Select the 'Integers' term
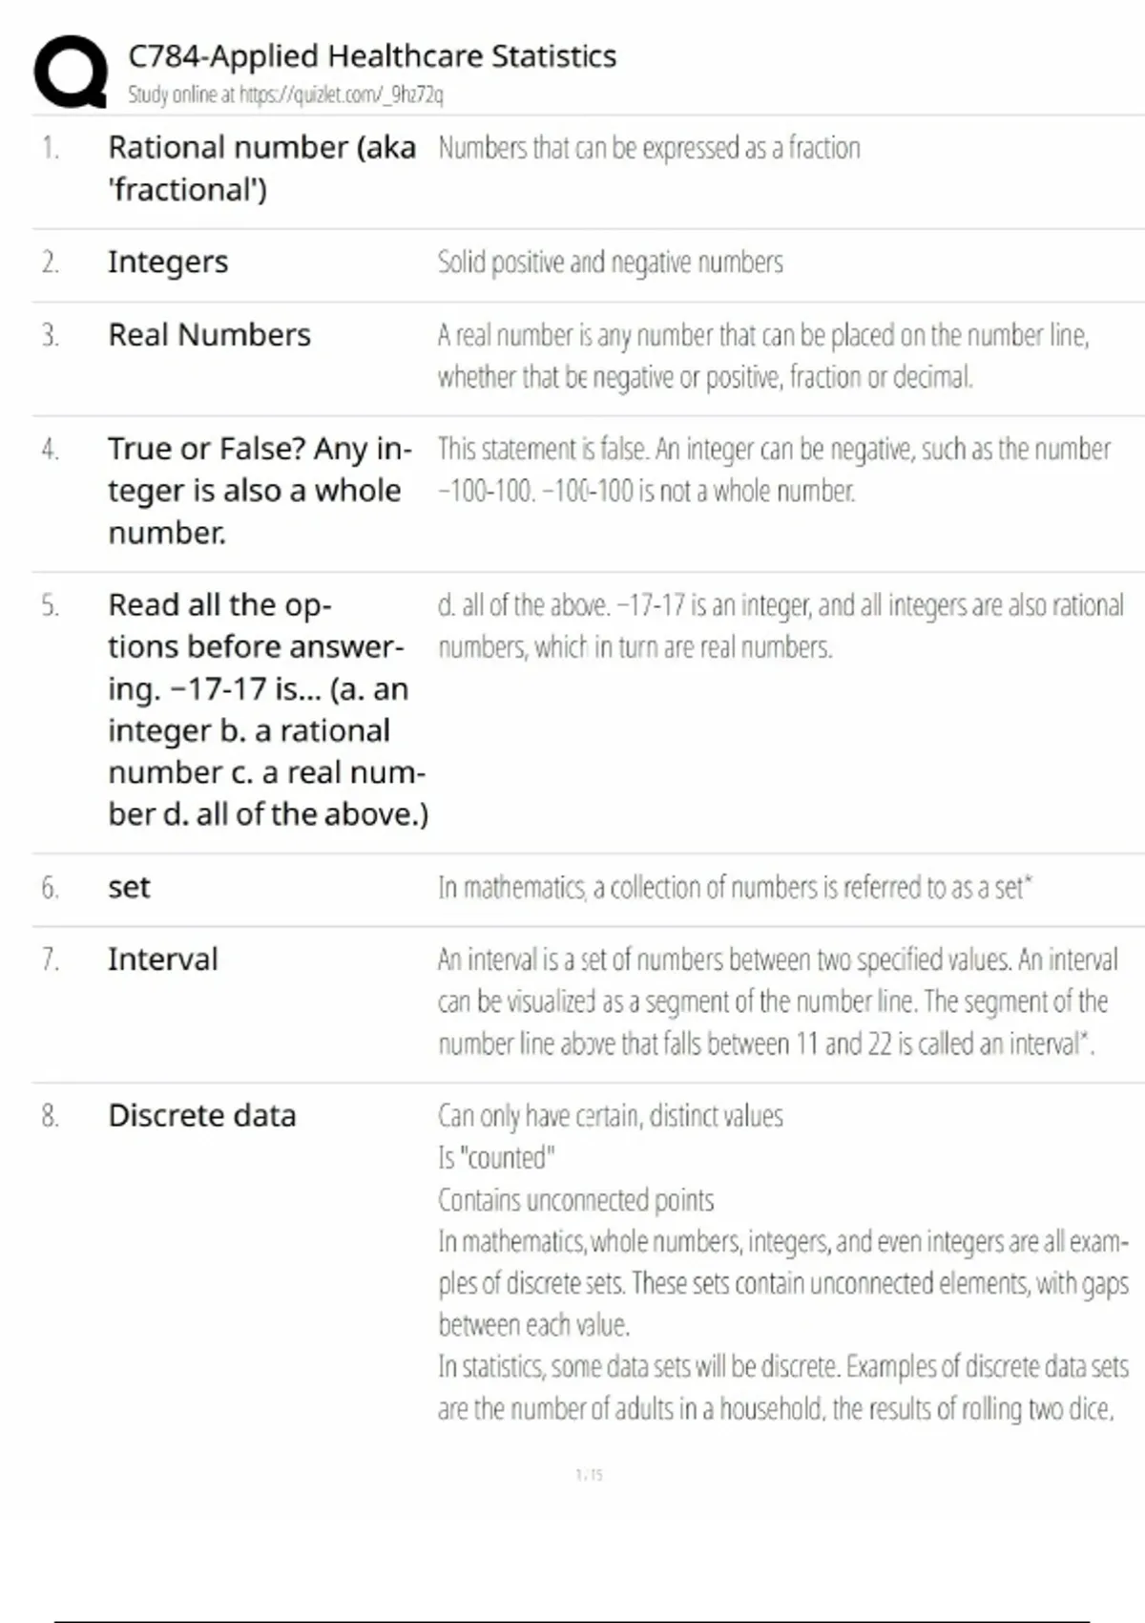This screenshot has width=1145, height=1623. (x=168, y=262)
